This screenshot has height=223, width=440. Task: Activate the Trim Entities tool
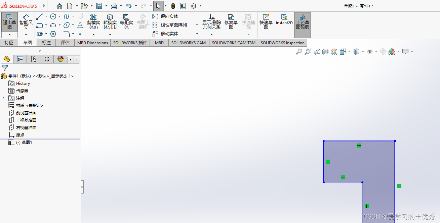[93, 21]
